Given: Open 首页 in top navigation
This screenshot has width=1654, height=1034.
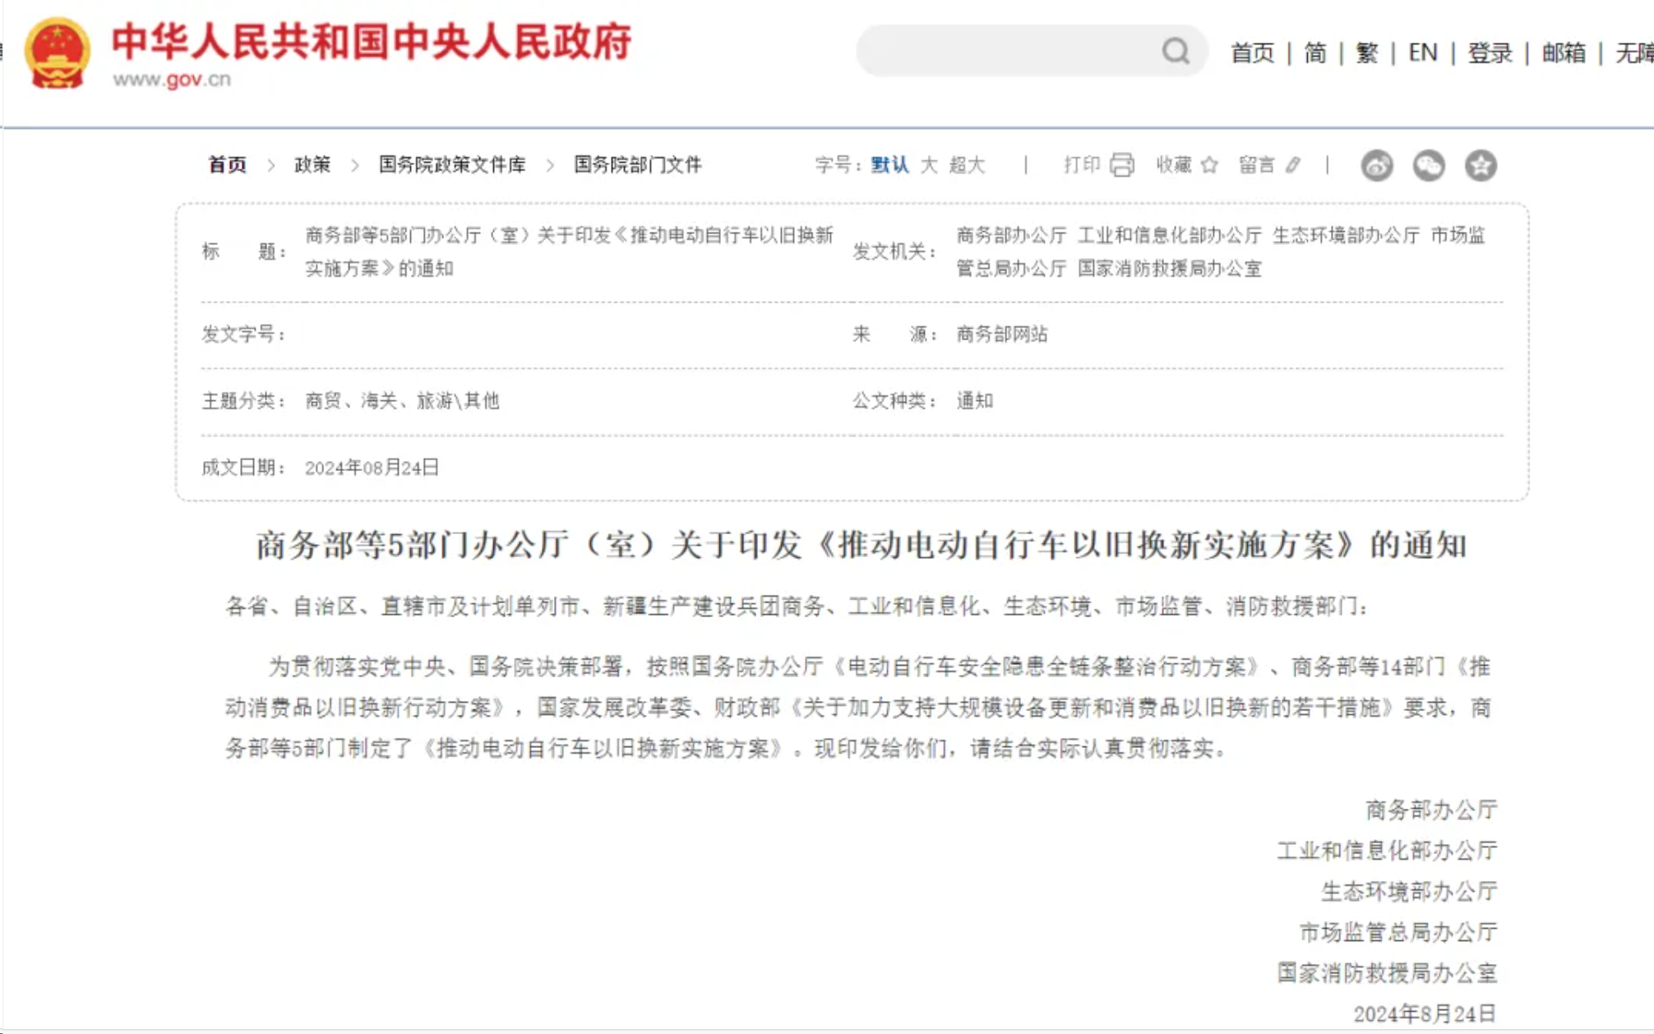Looking at the screenshot, I should [x=1252, y=53].
